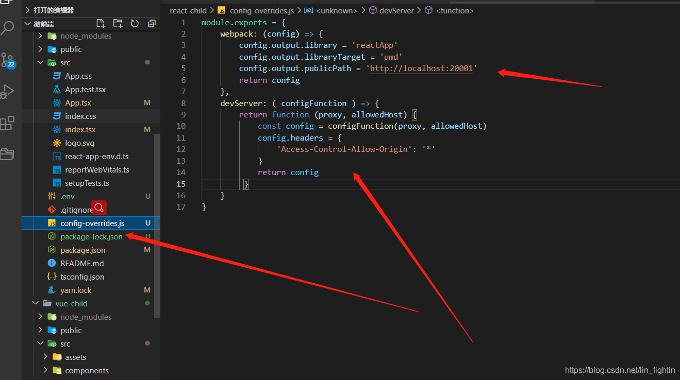Click 'umd' string on line 4
680x380 pixels.
[x=391, y=57]
